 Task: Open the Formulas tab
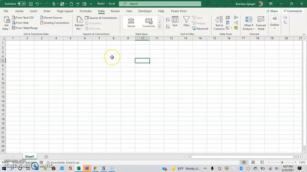click(x=85, y=11)
